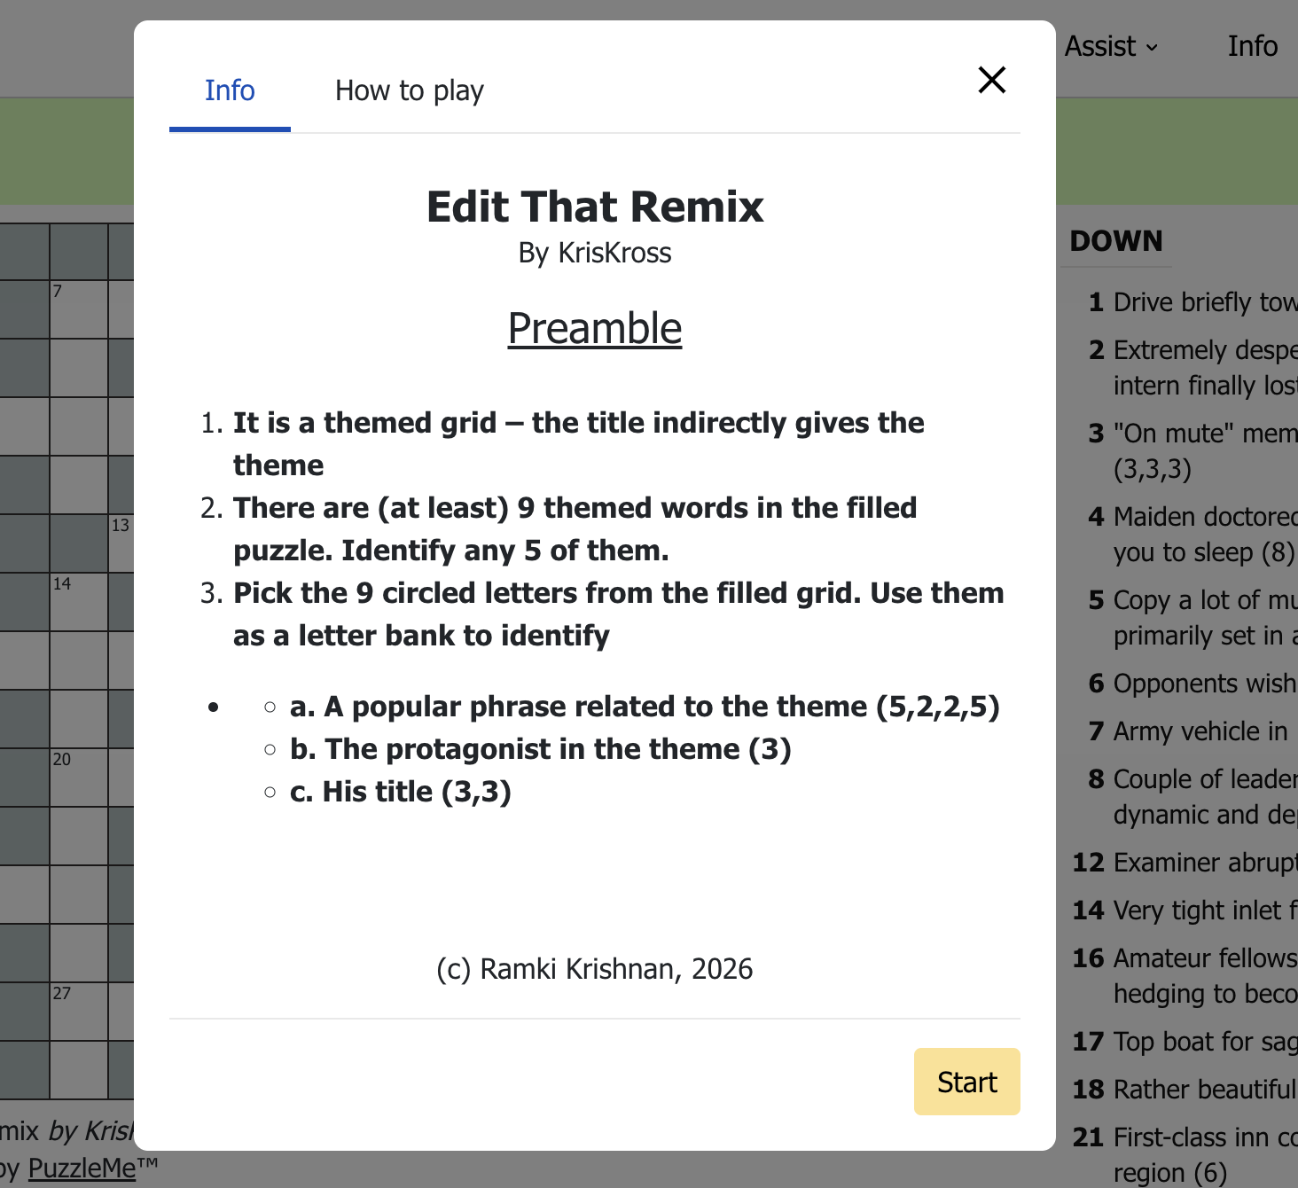Expand the Assist dropdown chevron

pos(1150,47)
